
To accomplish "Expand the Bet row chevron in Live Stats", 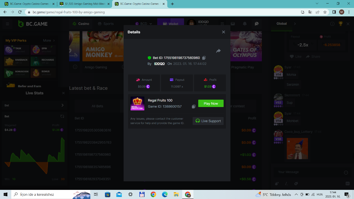I will pyautogui.click(x=62, y=105).
